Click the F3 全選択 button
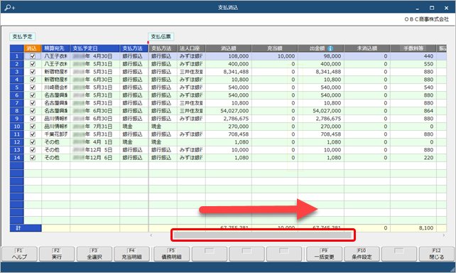The image size is (456, 273). pyautogui.click(x=94, y=254)
